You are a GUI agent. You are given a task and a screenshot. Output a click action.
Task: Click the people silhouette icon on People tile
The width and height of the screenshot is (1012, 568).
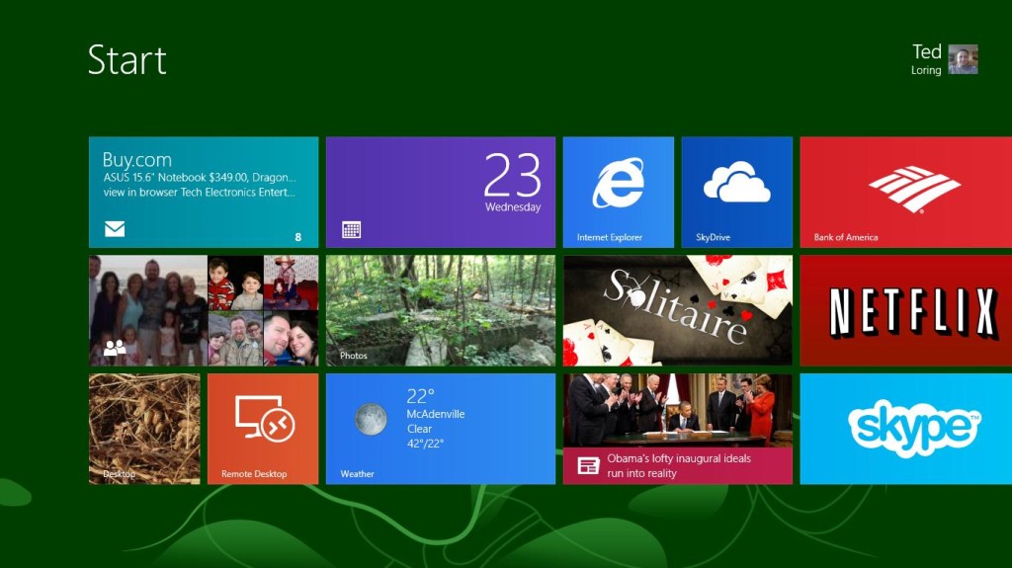pos(115,348)
